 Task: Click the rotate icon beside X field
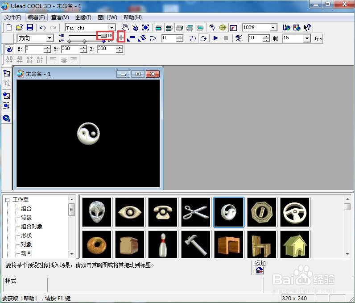click(x=9, y=49)
